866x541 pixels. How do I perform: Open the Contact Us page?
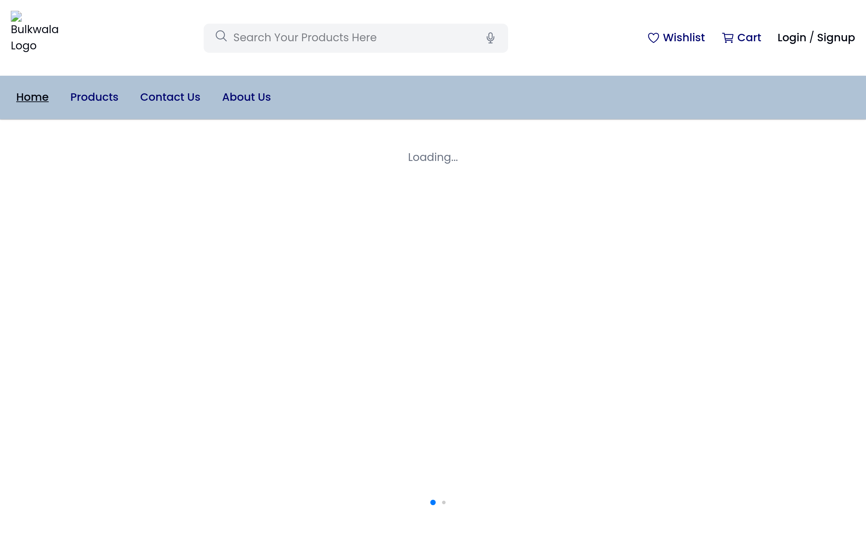[170, 97]
